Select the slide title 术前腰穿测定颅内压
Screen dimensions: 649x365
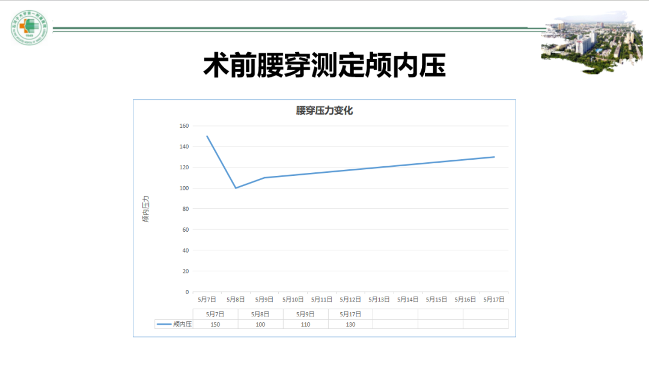point(324,65)
